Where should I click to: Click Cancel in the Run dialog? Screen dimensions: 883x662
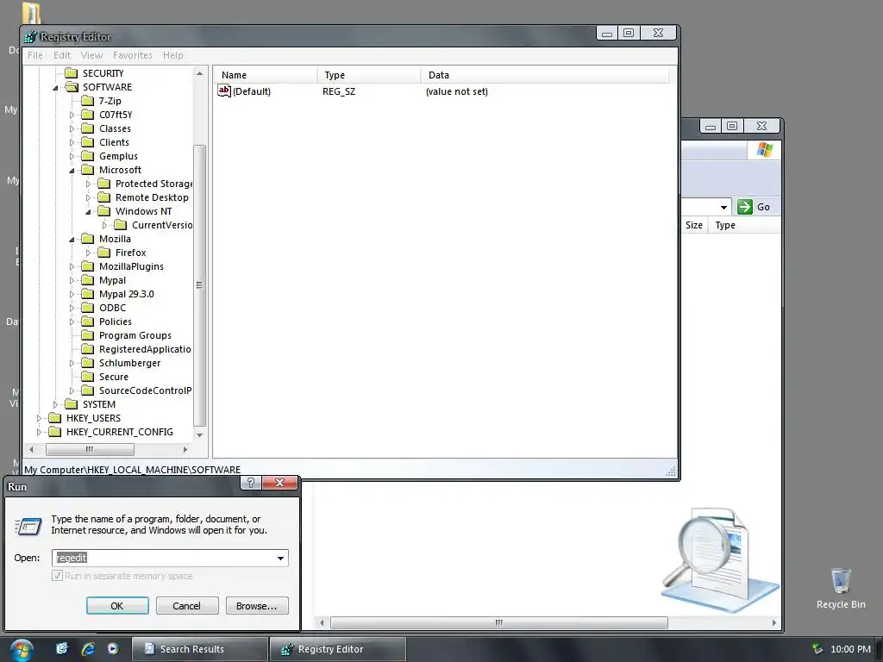pyautogui.click(x=186, y=606)
